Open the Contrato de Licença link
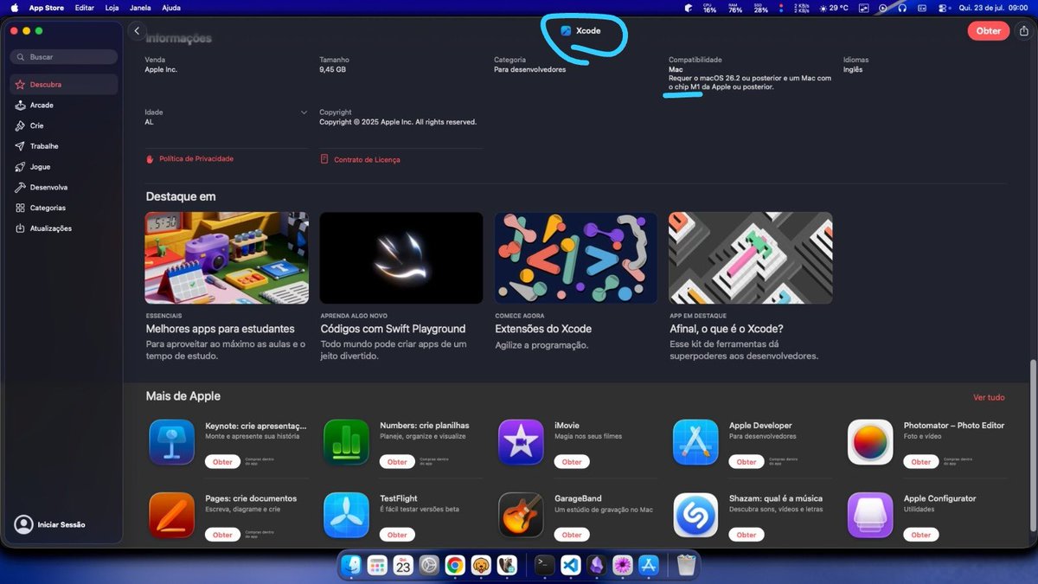The image size is (1038, 584). tap(360, 160)
